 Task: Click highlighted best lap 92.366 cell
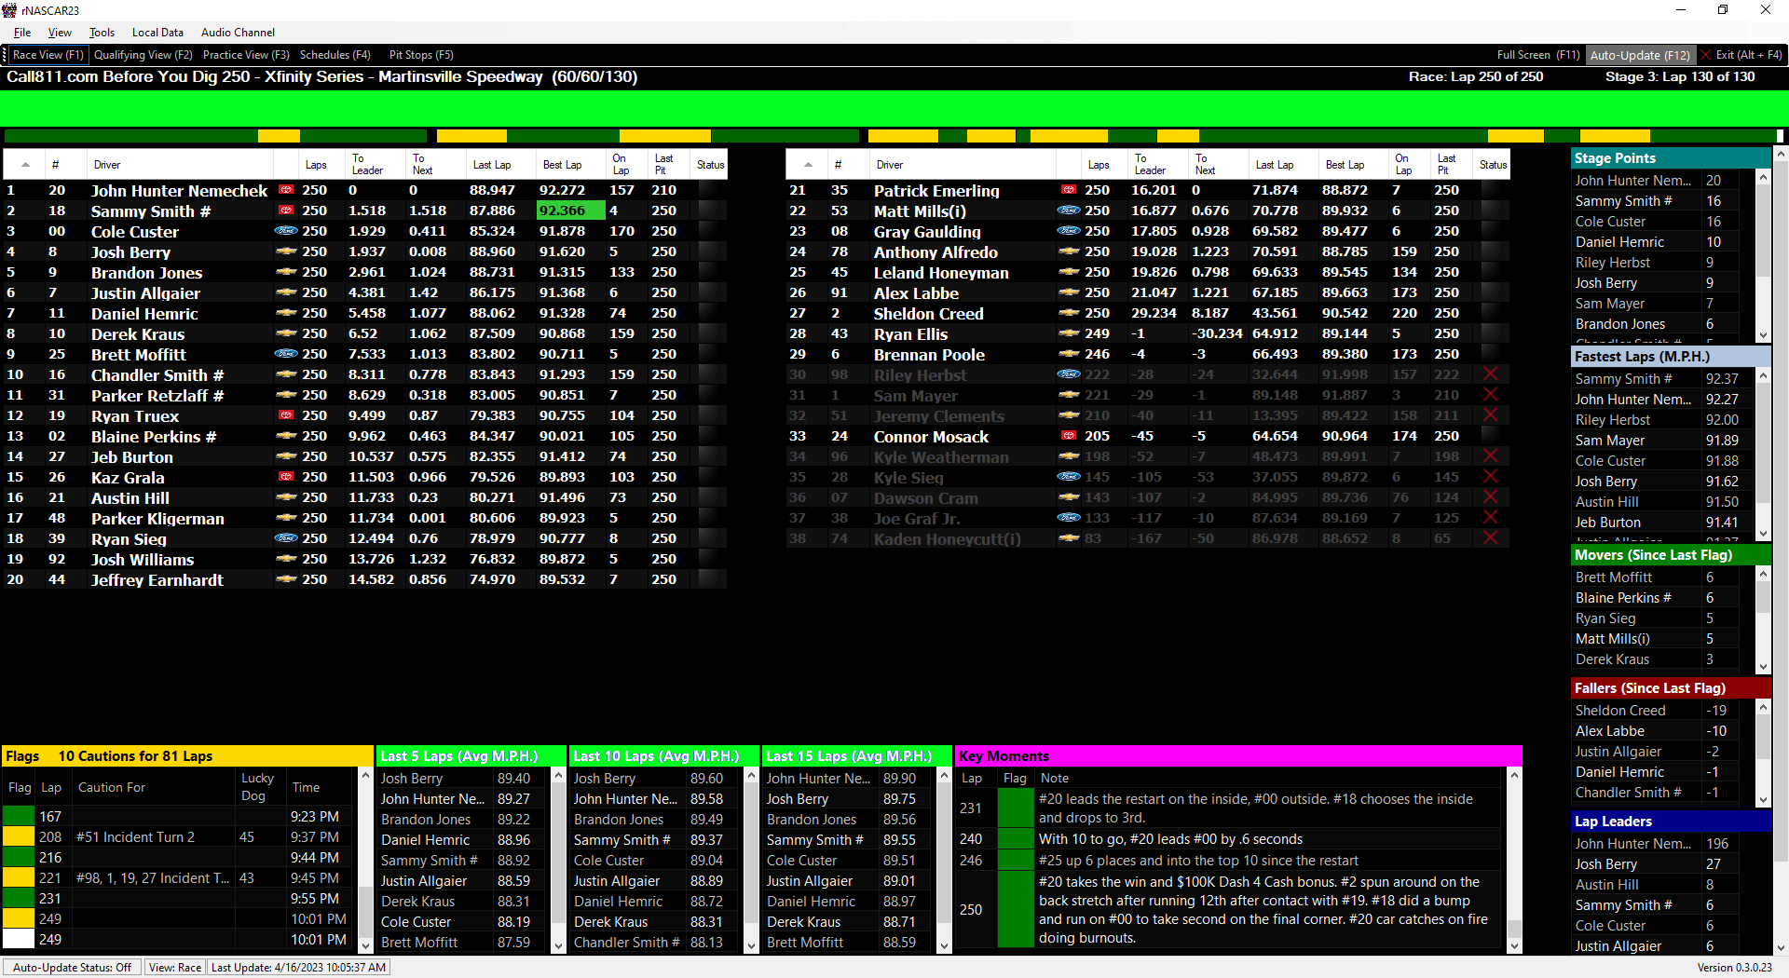click(570, 211)
